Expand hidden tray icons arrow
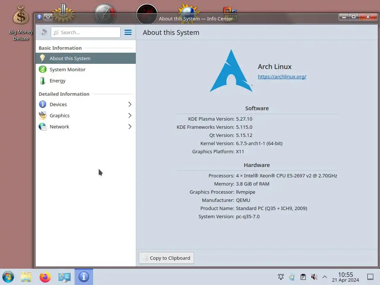 [325, 277]
